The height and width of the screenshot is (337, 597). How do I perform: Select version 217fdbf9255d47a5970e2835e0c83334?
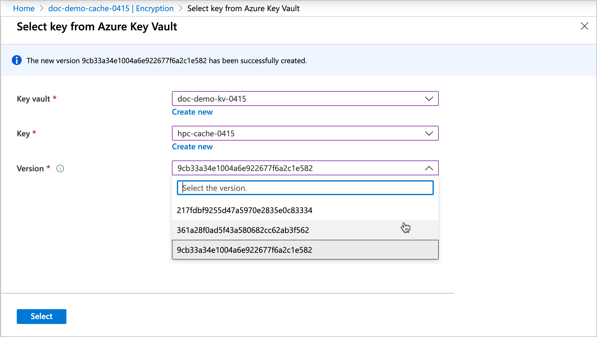pos(305,210)
